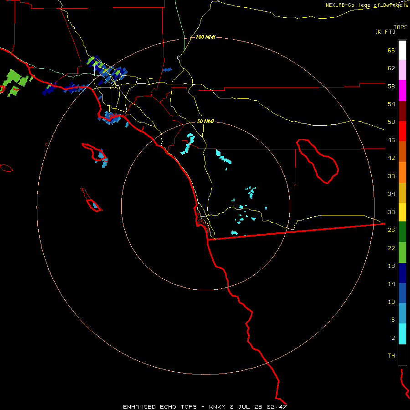Click the '50 NMI' range ring label
Image resolution: width=410 pixels, height=410 pixels.
(x=205, y=121)
